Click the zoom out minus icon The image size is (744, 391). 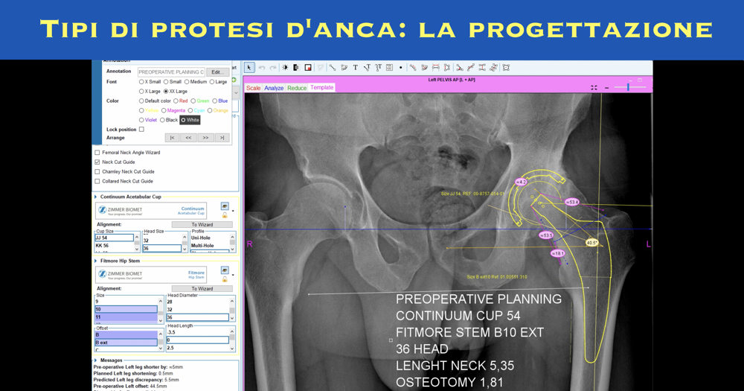pos(607,88)
